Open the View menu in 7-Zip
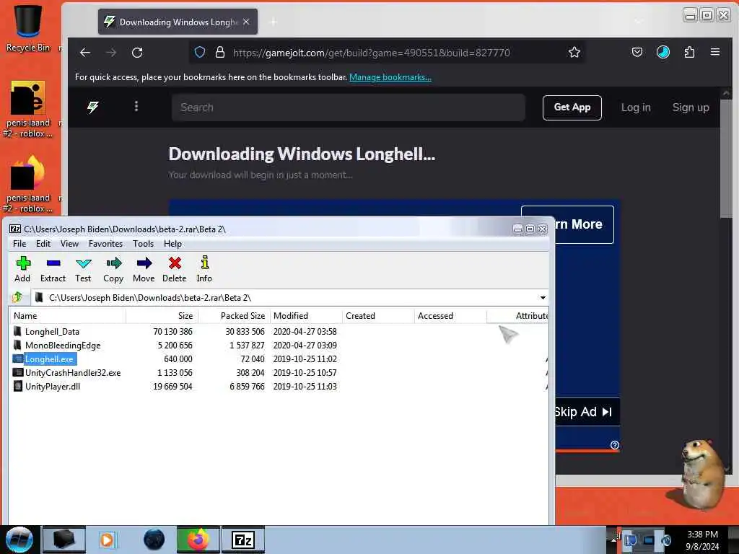This screenshot has height=554, width=739. [x=69, y=244]
